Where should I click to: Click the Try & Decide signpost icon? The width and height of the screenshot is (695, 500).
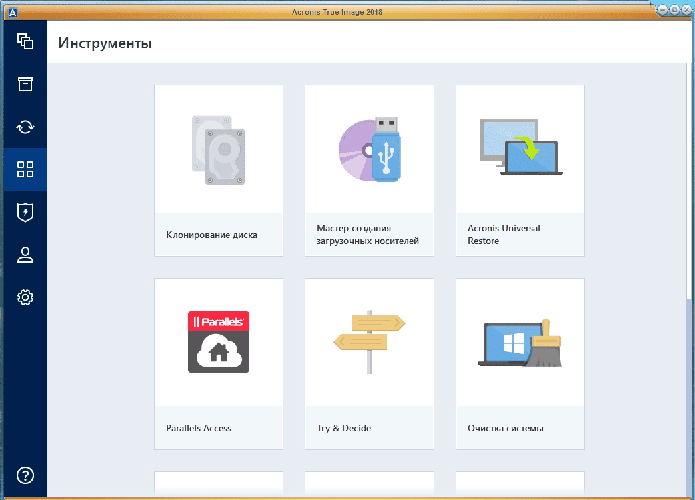pyautogui.click(x=370, y=342)
